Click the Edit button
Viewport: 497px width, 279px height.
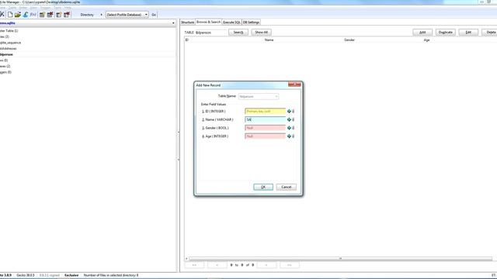pyautogui.click(x=468, y=33)
